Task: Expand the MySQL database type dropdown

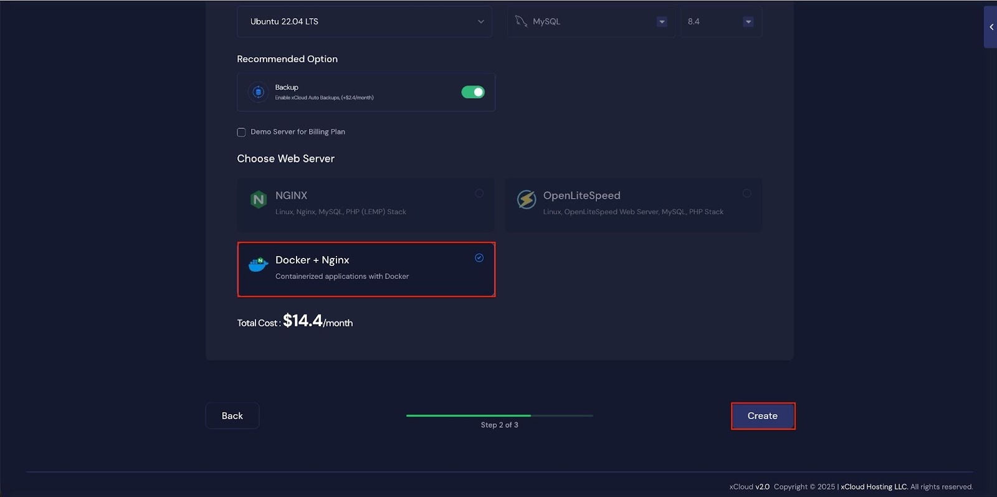Action: (662, 22)
